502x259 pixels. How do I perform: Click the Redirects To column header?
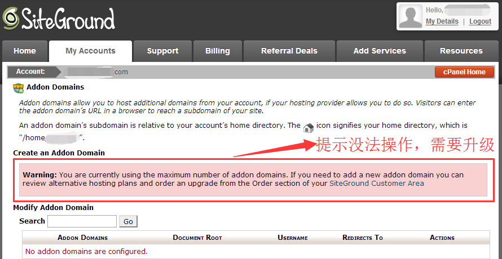tap(363, 238)
